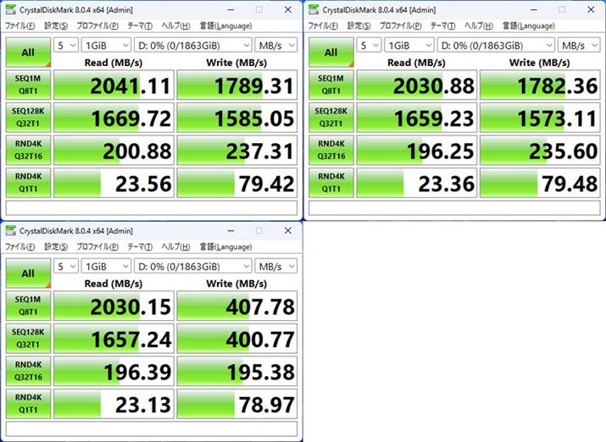Screen dimensions: 606x442
Task: Open MB/s unit dropdown in the 2041.11 window
Action: pos(276,46)
